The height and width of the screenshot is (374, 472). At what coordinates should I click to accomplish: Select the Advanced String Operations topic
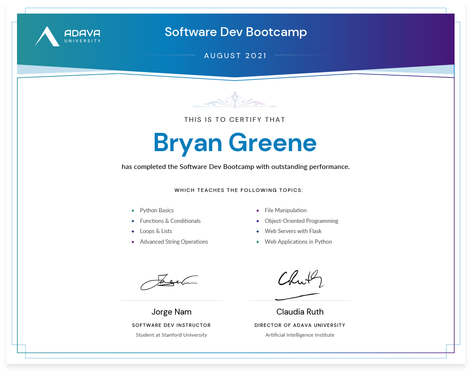click(x=174, y=242)
